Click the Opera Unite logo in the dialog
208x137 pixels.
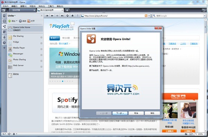91,39
